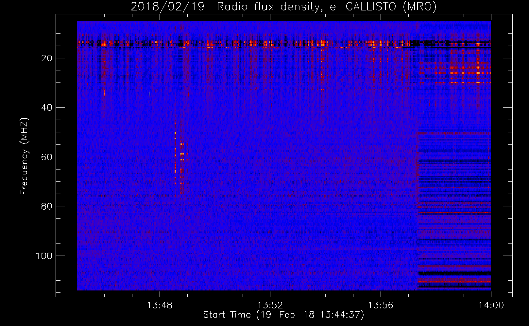Click the 14:00 time tick label
The image size is (529, 326).
click(491, 305)
